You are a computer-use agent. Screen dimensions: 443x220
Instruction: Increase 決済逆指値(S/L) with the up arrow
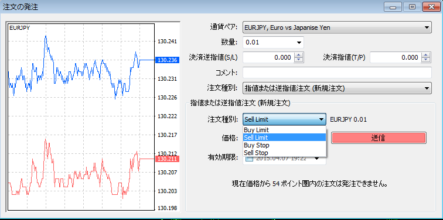(299, 55)
